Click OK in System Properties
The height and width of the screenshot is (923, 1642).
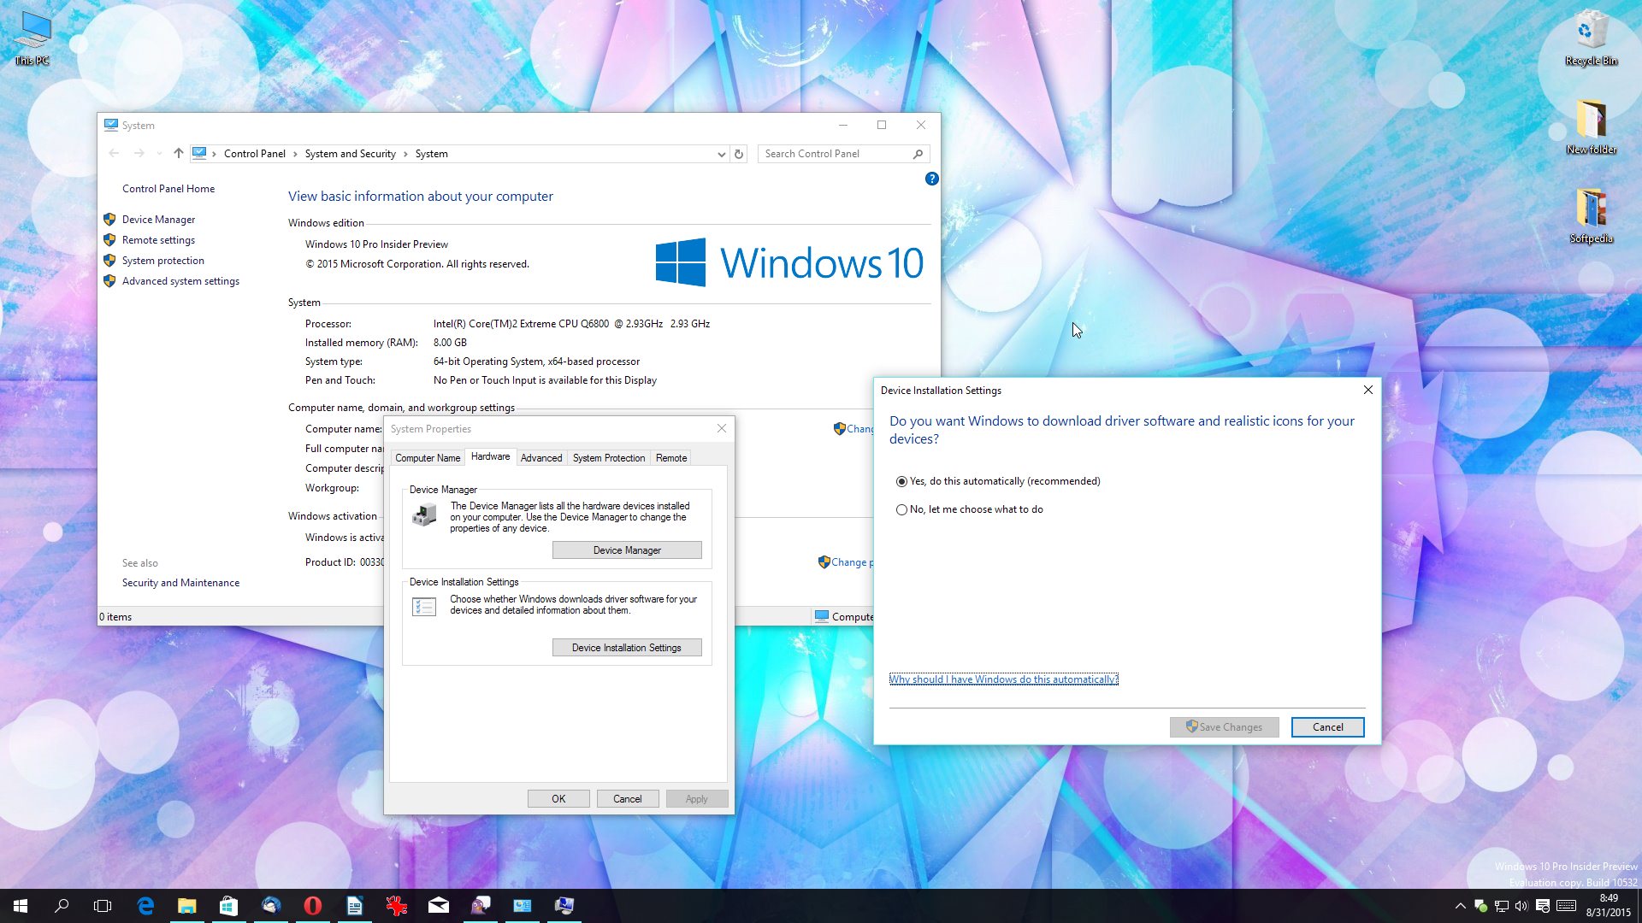pos(558,799)
